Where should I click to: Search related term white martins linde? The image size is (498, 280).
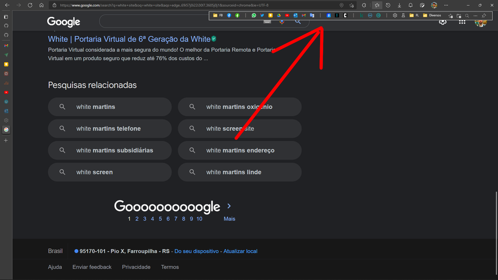[x=240, y=172]
